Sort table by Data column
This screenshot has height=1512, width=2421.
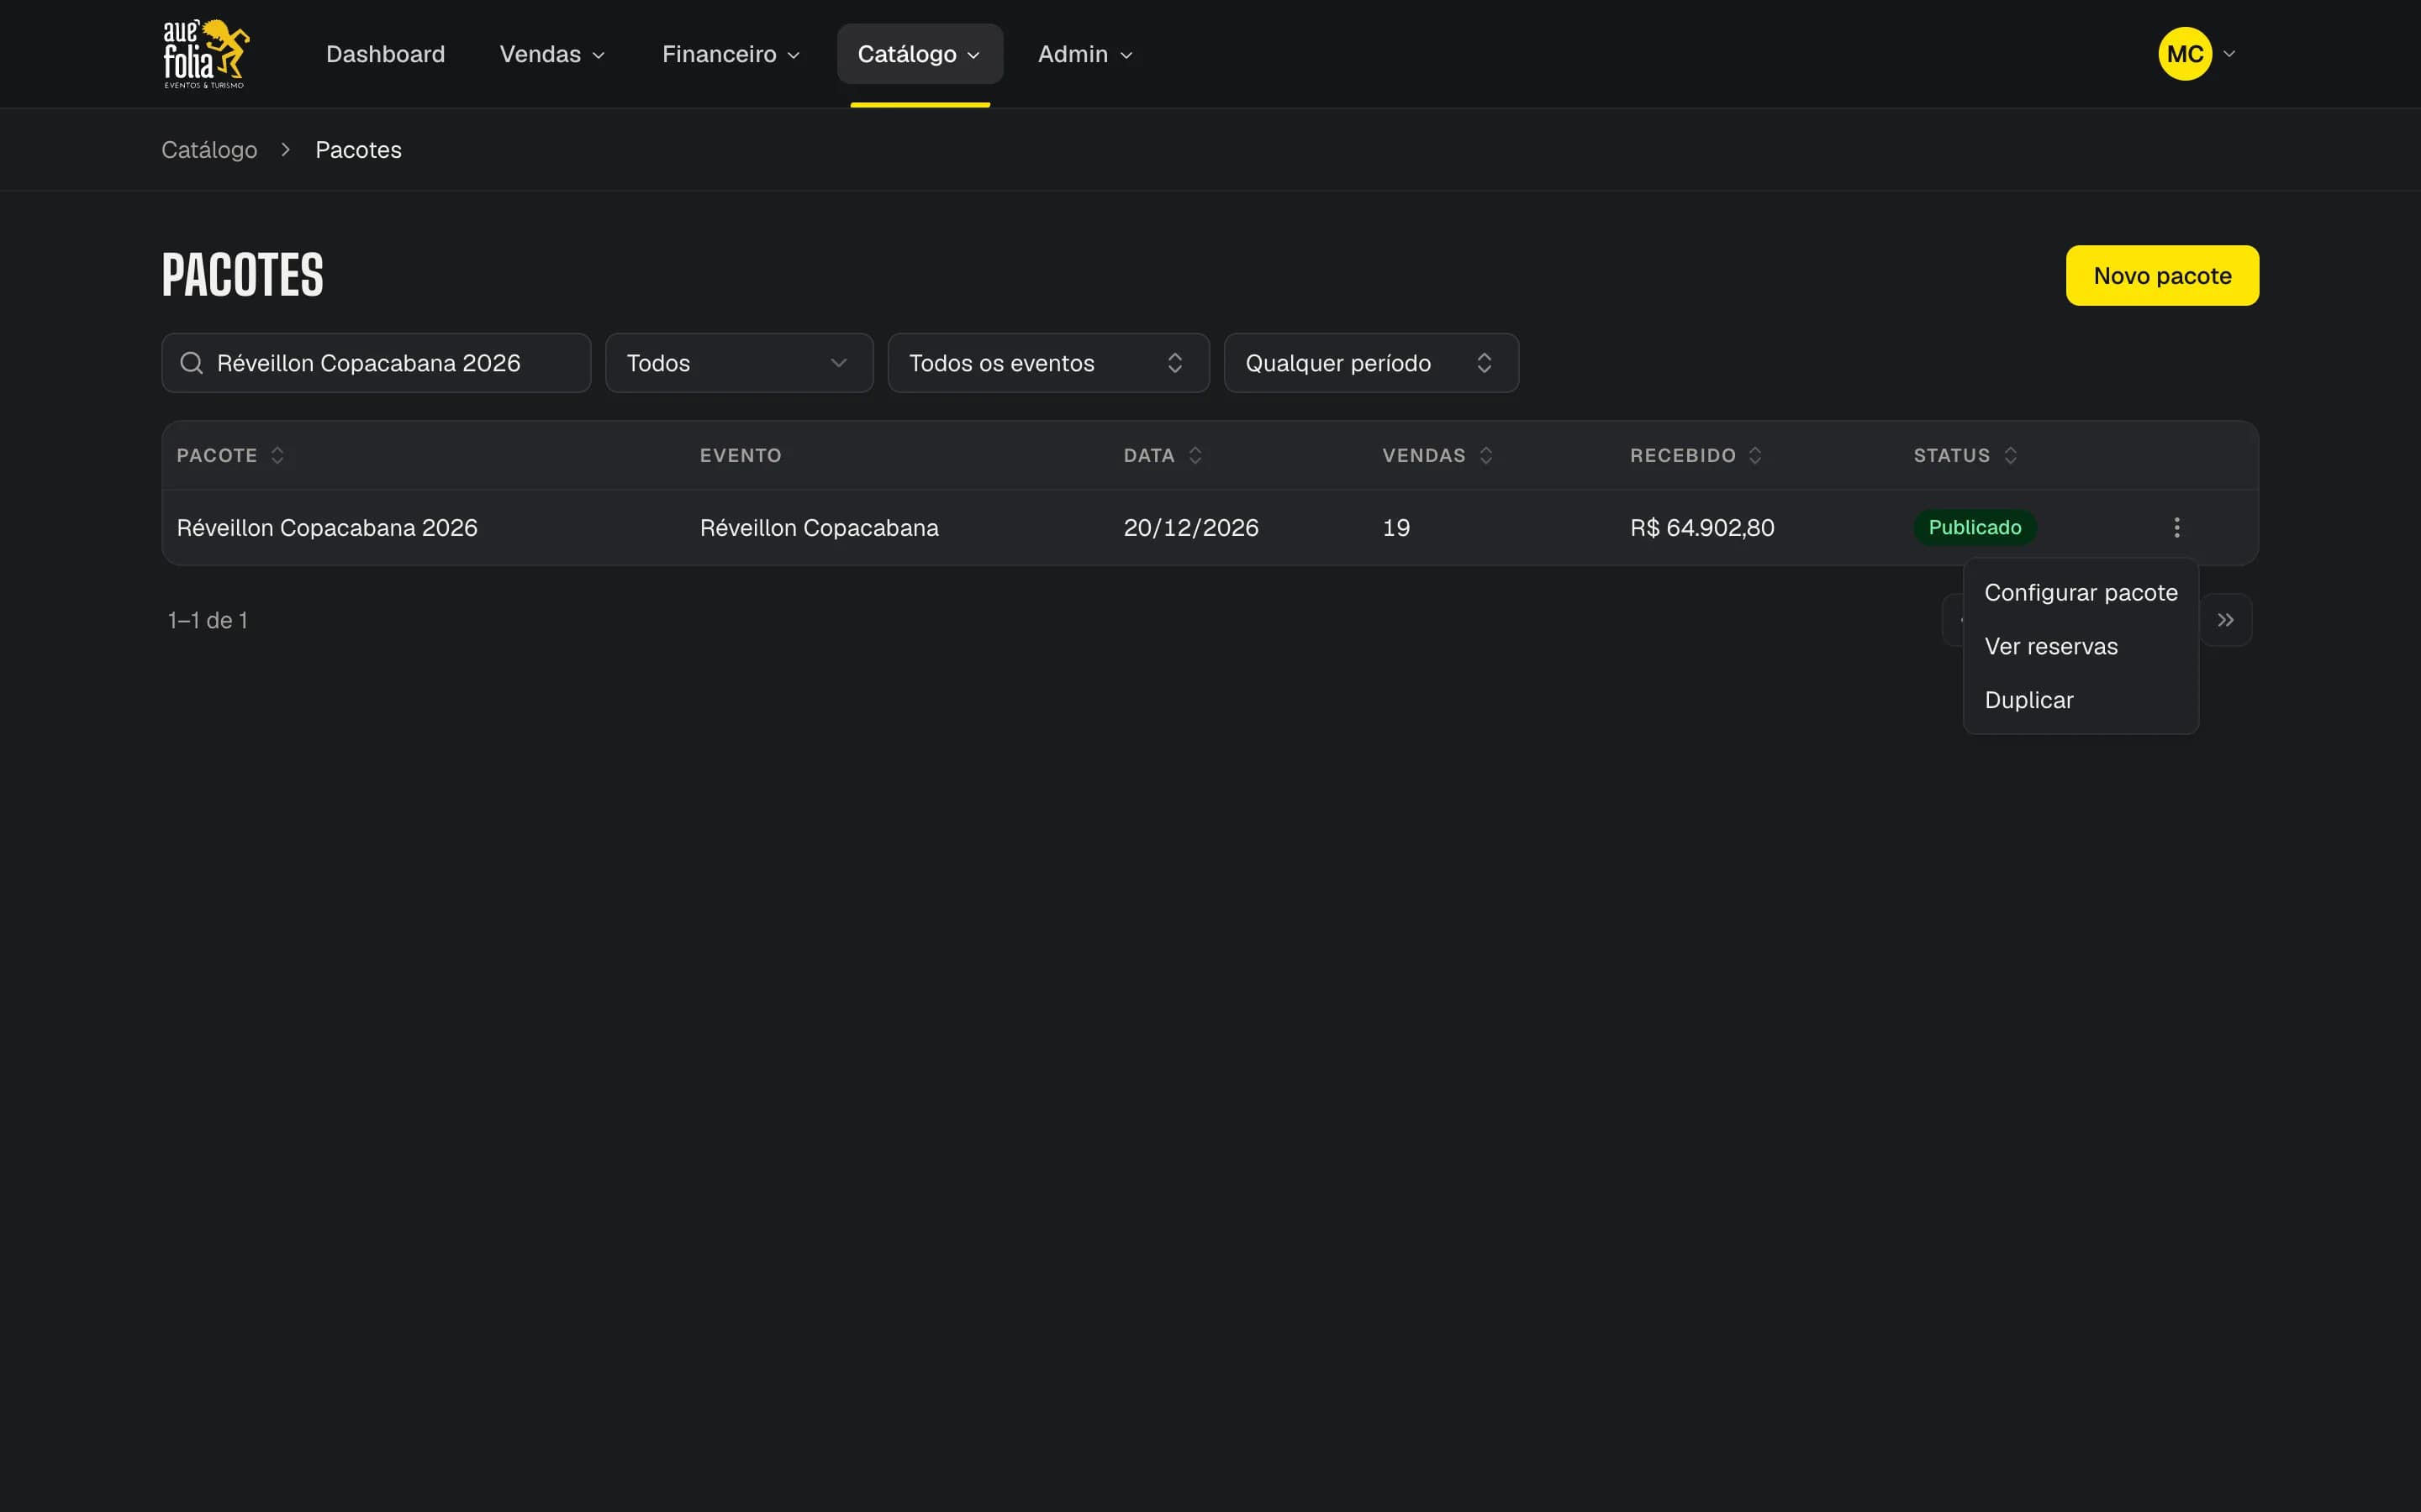(1163, 456)
